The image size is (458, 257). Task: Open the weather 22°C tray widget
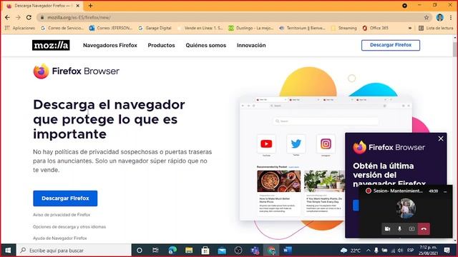[x=351, y=251]
